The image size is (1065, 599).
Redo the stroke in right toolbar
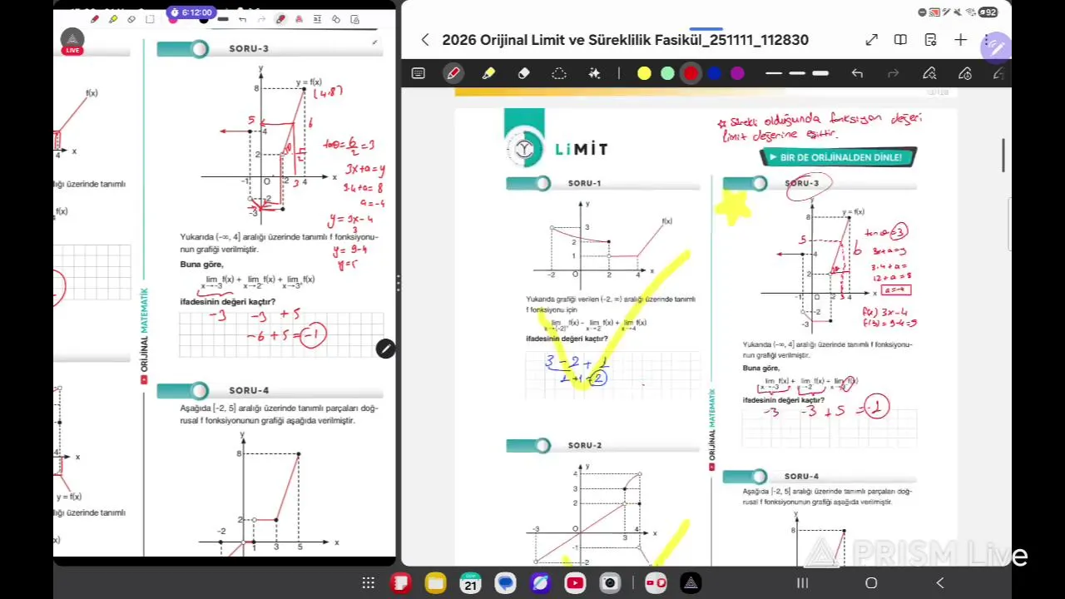coord(893,73)
